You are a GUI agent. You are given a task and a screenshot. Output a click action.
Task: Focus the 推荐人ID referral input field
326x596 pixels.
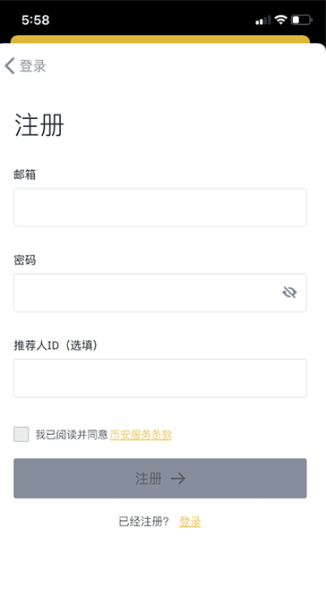pos(160,379)
